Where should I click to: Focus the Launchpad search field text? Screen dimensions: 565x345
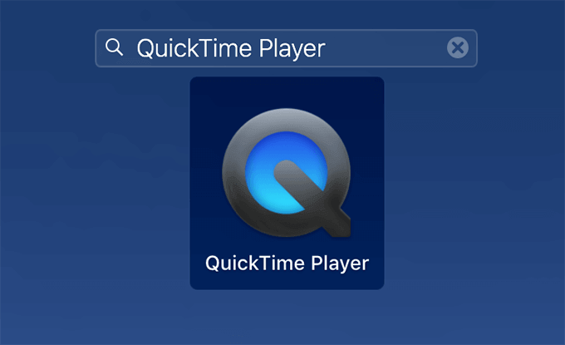click(231, 48)
